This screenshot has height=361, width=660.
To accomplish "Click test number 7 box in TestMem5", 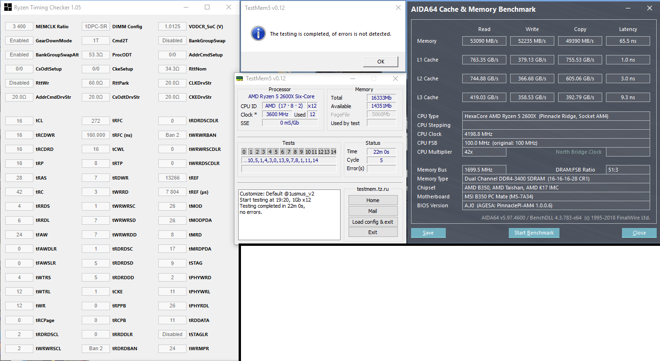I will [x=288, y=151].
